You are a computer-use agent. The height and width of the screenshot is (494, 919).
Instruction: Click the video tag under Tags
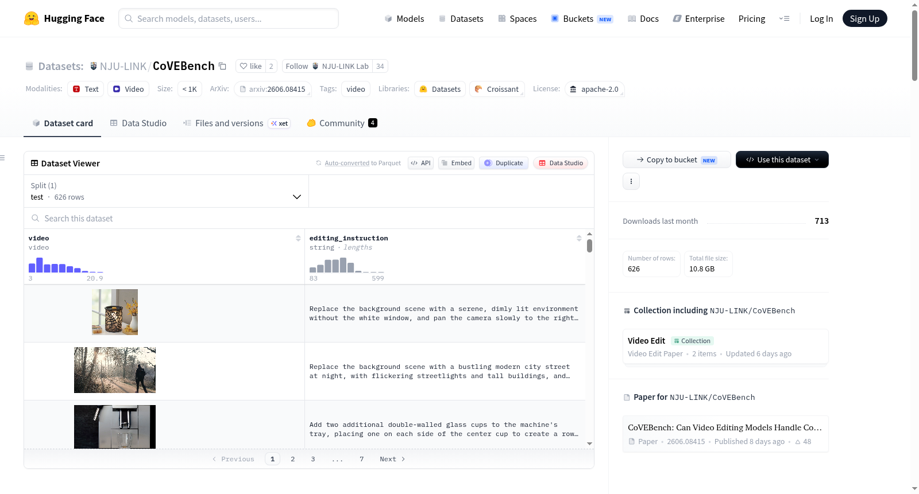(x=356, y=89)
